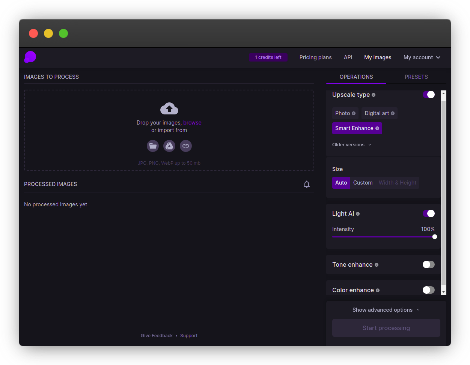Click scrollbar down arrow in operations panel
The height and width of the screenshot is (365, 470).
pyautogui.click(x=444, y=292)
